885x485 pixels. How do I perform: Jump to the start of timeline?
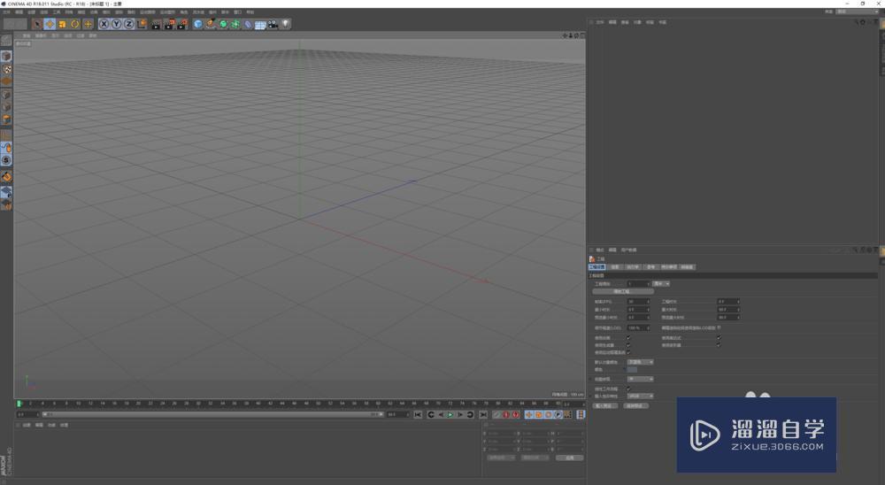[x=418, y=414]
